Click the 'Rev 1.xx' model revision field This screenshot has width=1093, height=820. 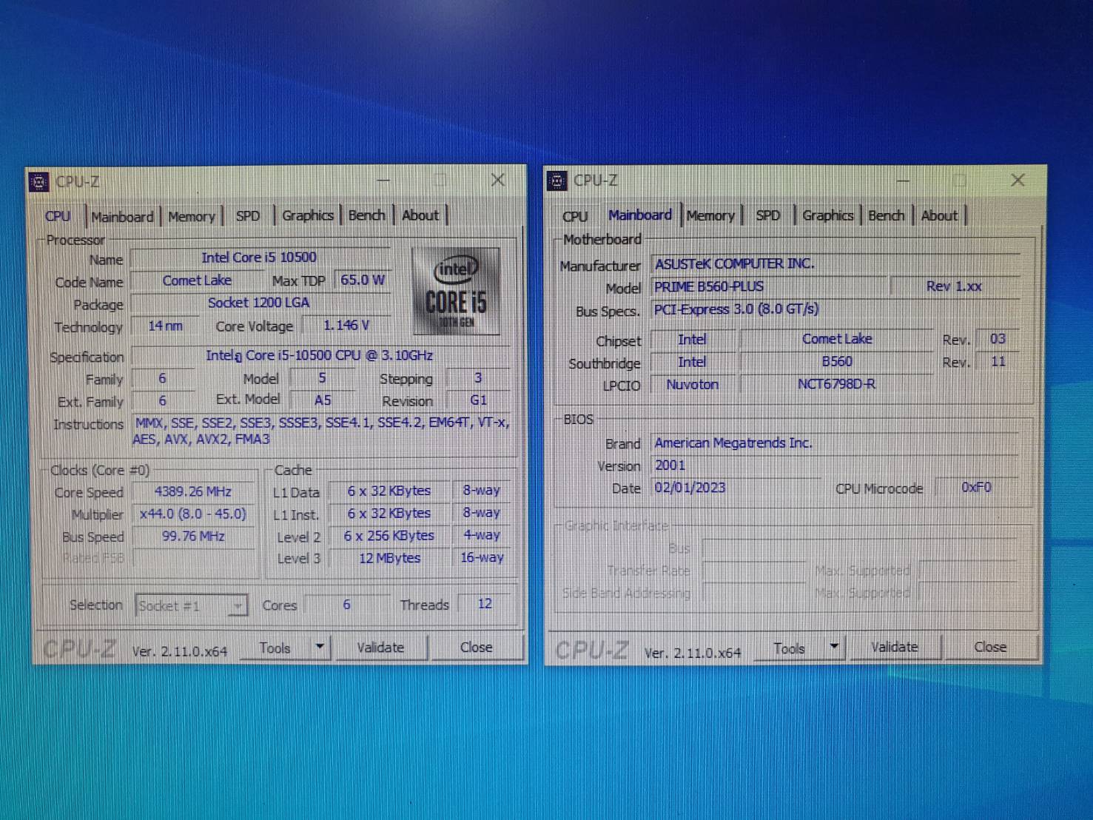(955, 286)
